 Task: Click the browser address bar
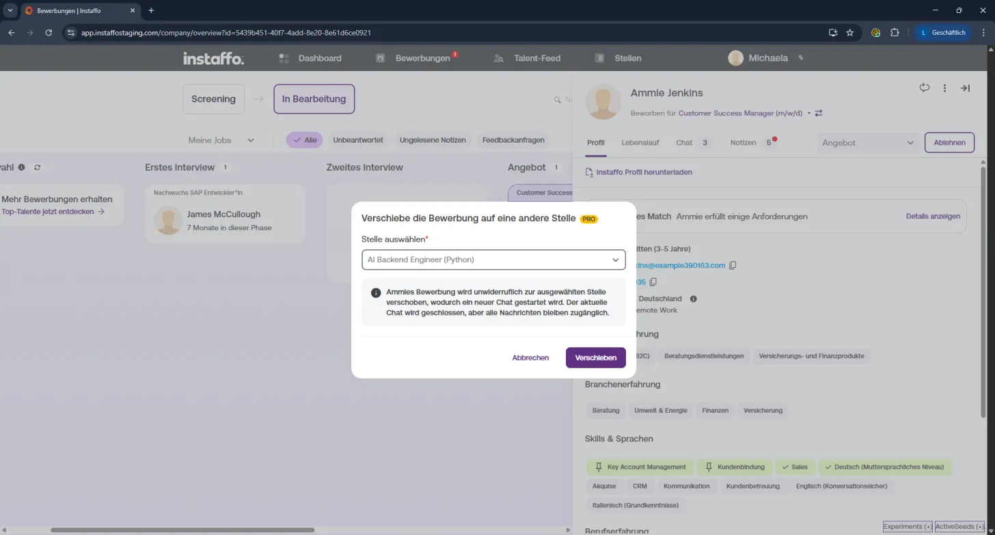tap(444, 32)
